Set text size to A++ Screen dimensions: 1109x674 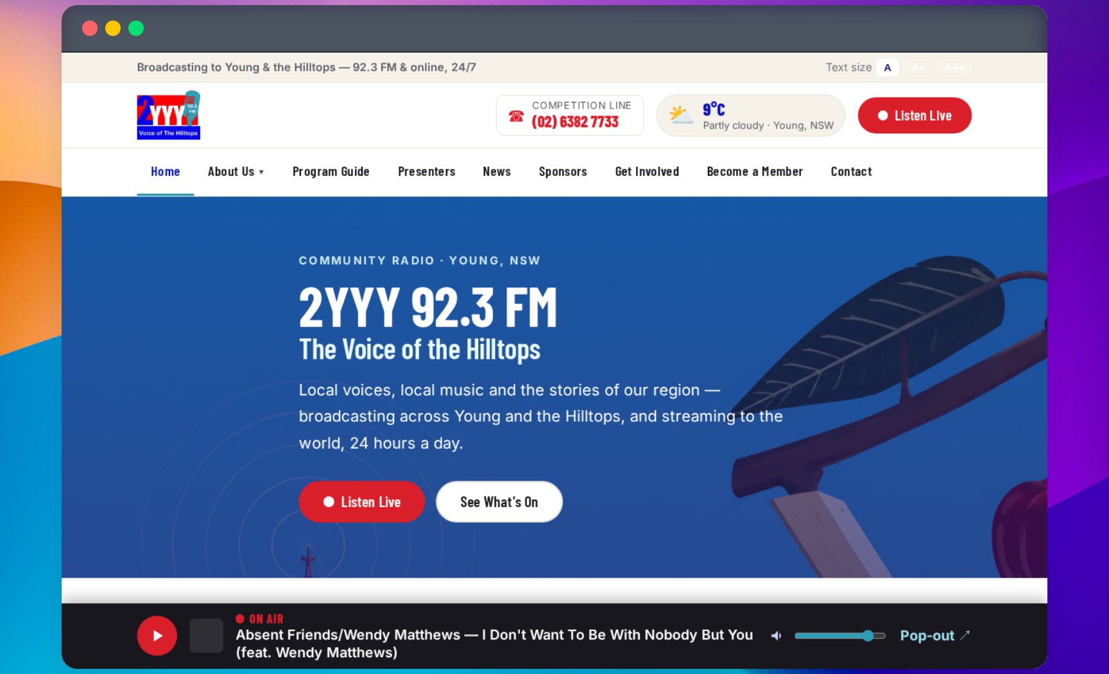[954, 67]
